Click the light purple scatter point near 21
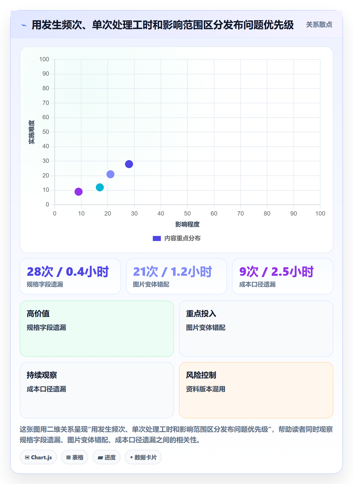The image size is (353, 484). [x=110, y=174]
